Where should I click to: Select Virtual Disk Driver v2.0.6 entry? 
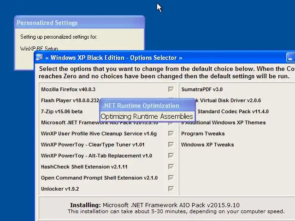click(x=228, y=100)
